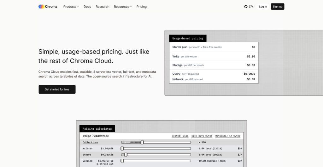Edit the Metadata: 64 bytes parameter
Image resolution: width=323 pixels, height=167 pixels.
coord(228,136)
